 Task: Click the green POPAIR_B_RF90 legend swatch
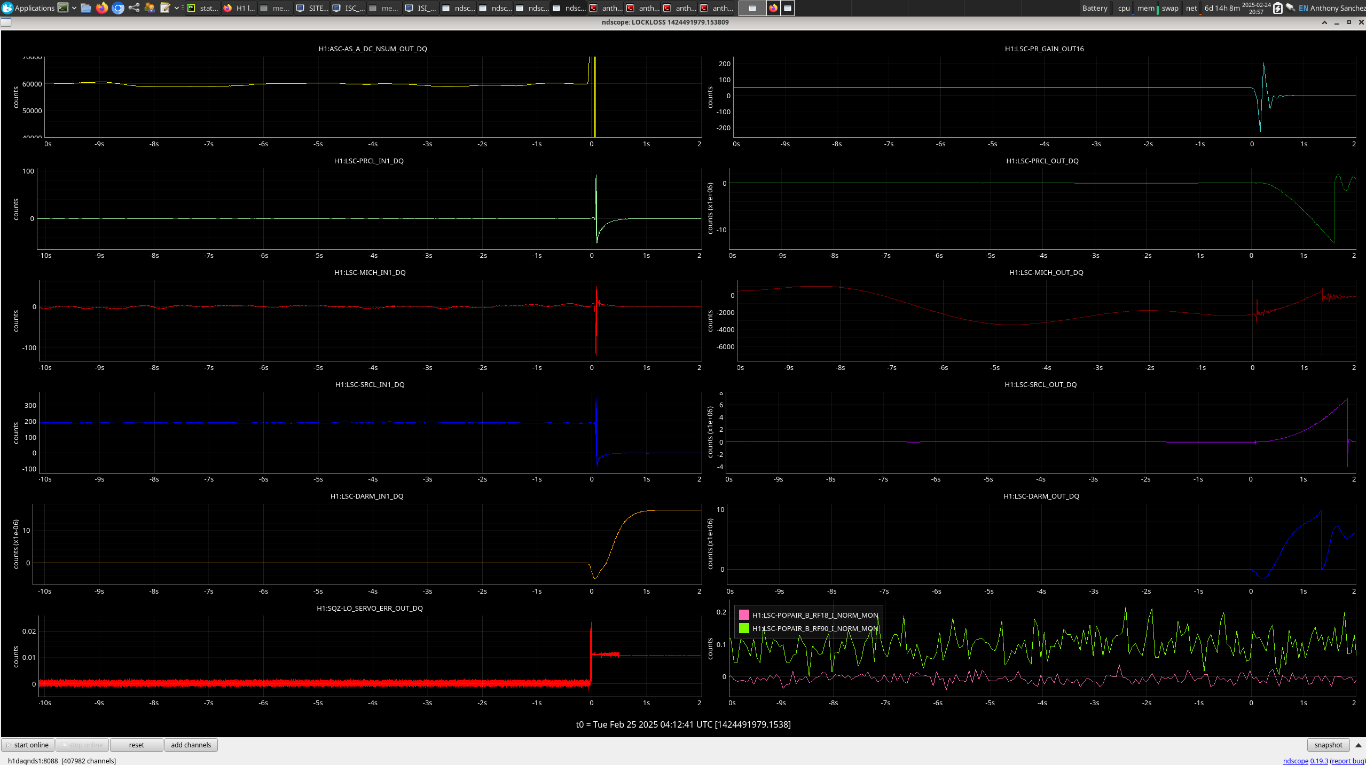pos(744,628)
